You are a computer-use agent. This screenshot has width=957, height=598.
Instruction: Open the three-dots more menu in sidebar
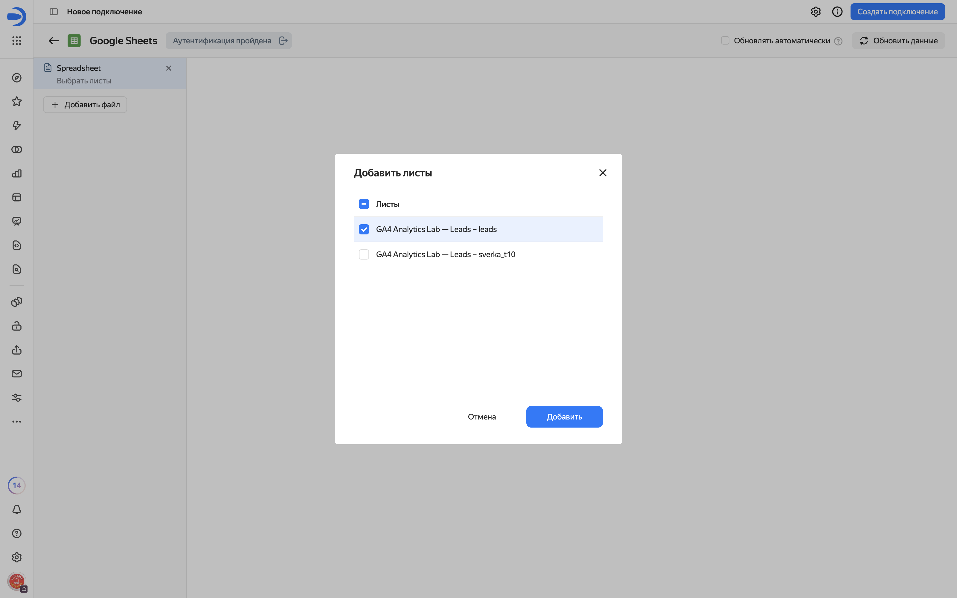click(17, 422)
